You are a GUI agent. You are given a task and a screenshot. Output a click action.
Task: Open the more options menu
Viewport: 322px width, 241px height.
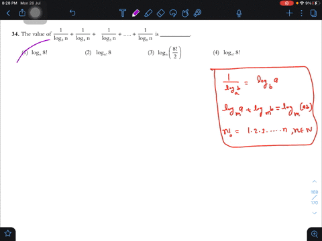pyautogui.click(x=301, y=13)
